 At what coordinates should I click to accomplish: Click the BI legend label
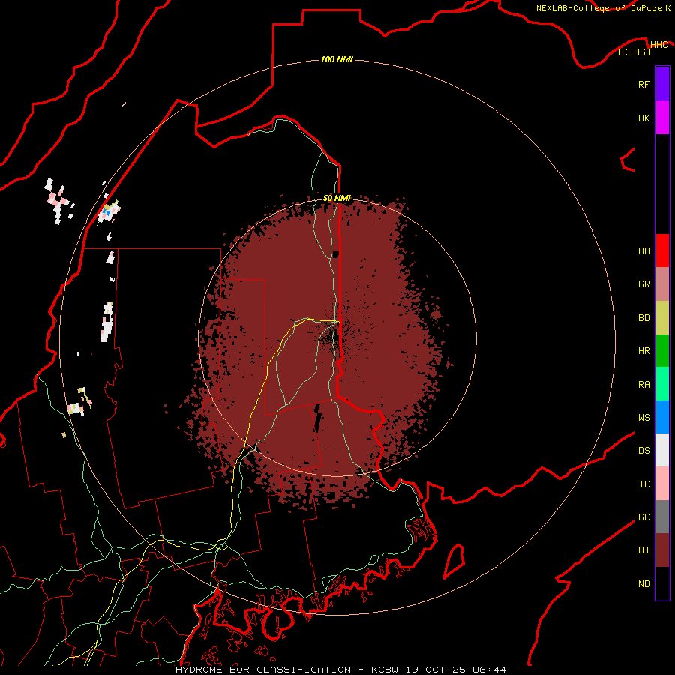(x=643, y=550)
